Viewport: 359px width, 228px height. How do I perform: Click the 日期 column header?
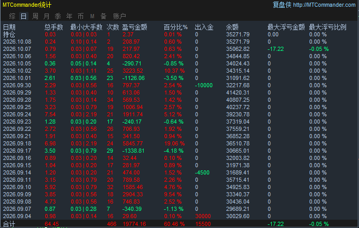pos(9,28)
